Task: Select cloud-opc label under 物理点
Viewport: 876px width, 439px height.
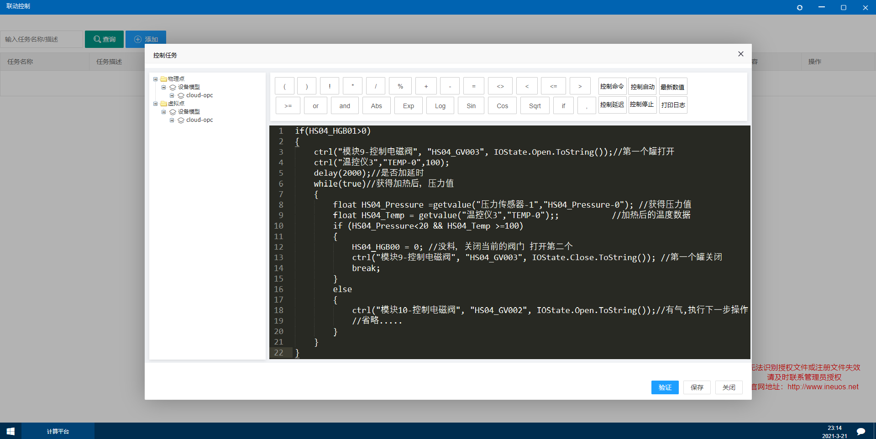Action: [199, 95]
